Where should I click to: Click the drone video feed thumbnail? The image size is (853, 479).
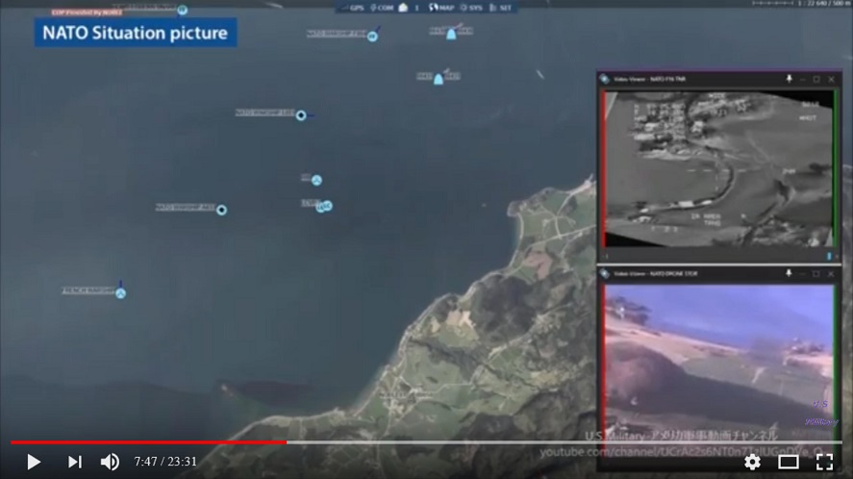coord(717,361)
